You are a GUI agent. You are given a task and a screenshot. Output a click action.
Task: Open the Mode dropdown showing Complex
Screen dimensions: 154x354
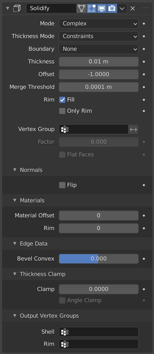click(99, 24)
